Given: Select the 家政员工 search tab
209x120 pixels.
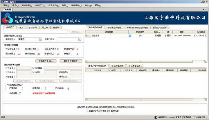Looking at the screenshot, I should 10,27.
